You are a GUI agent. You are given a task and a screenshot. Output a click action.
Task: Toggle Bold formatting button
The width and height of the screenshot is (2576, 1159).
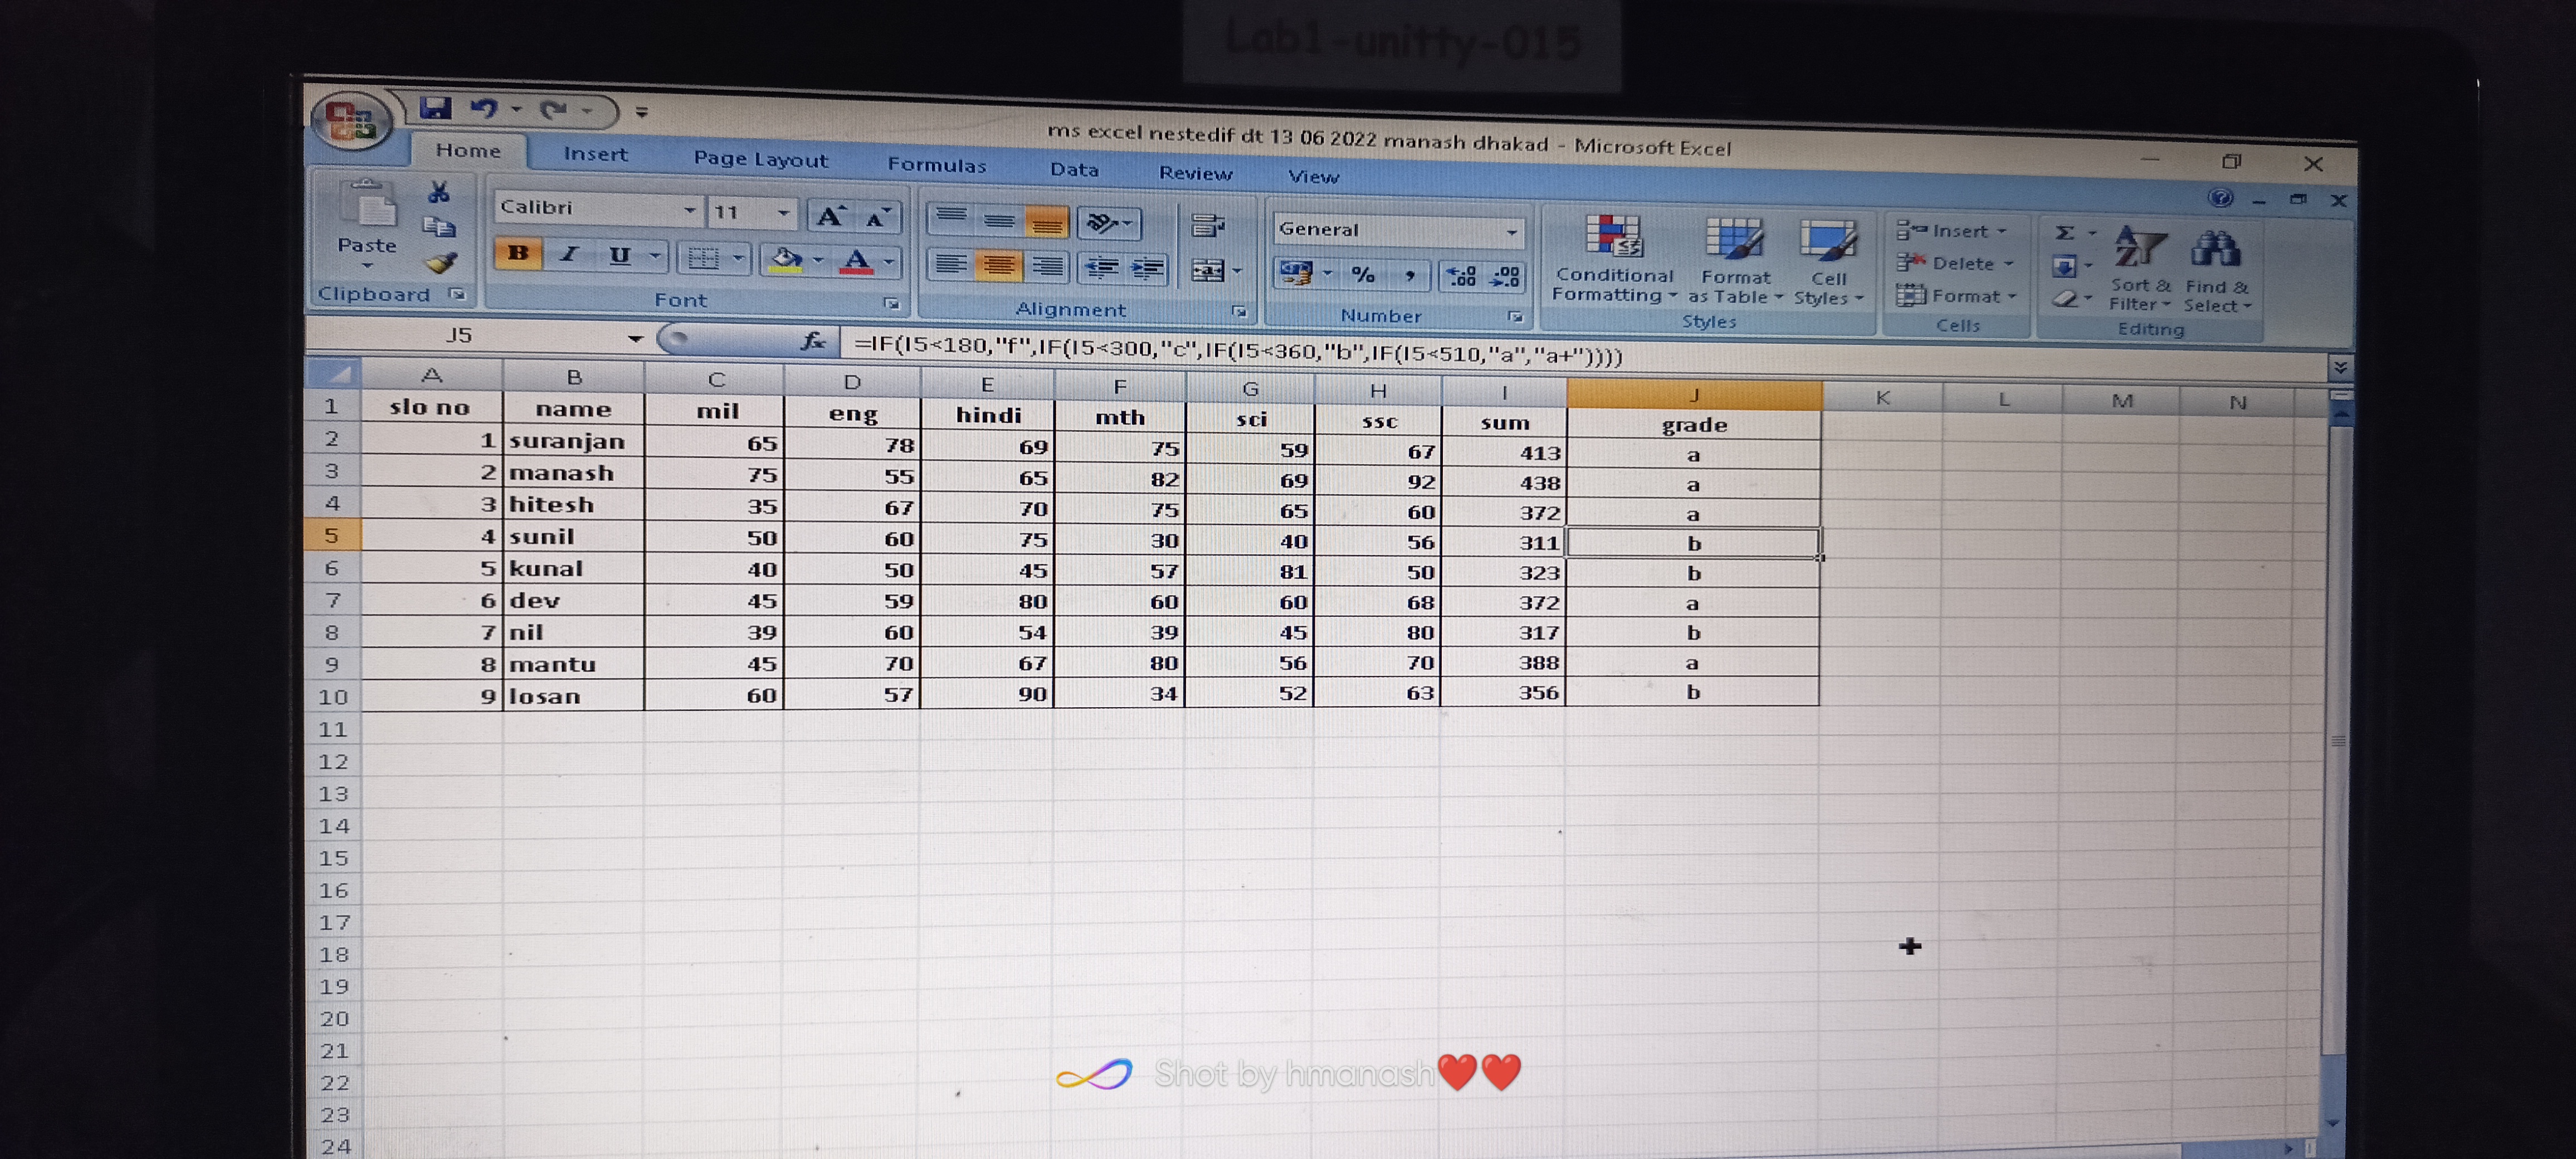coord(517,254)
